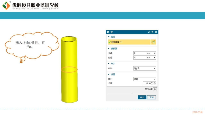Viewport: 205px width, 115px height.
Task: Open the 内径 unit dropdown arrow
Action: (x=155, y=58)
